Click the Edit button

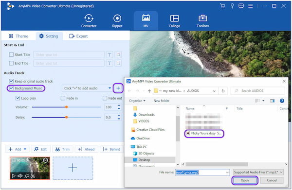coord(40,149)
